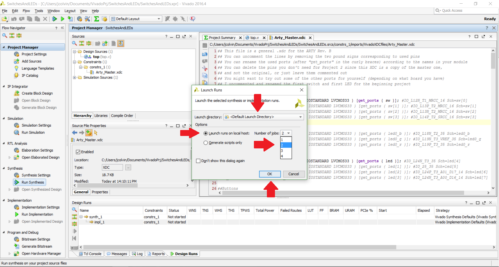The height and width of the screenshot is (267, 499).
Task: Click the scissors Cut icon in editor sidebar
Action: coord(205,68)
